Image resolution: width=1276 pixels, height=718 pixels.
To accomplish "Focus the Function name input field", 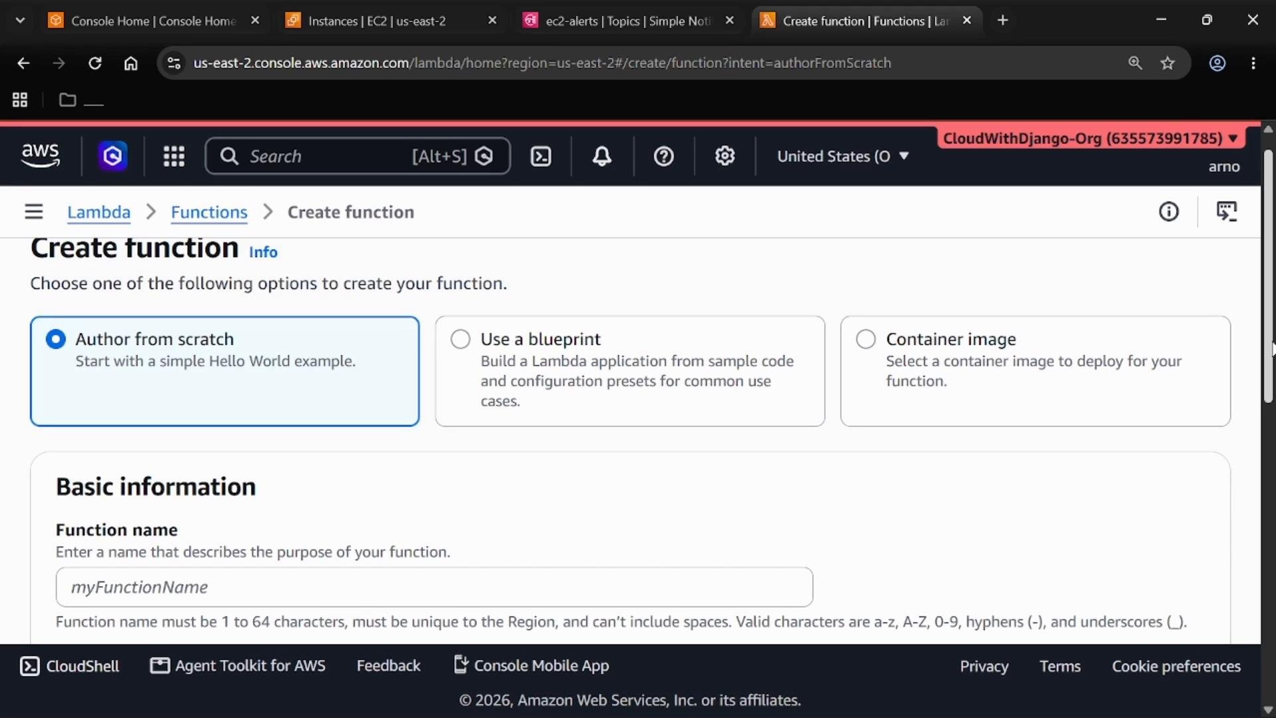I will click(434, 587).
